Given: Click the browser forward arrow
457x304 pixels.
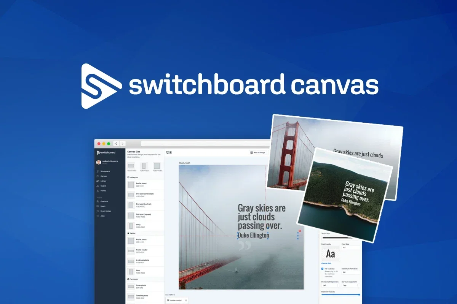Looking at the screenshot, I should (122, 144).
